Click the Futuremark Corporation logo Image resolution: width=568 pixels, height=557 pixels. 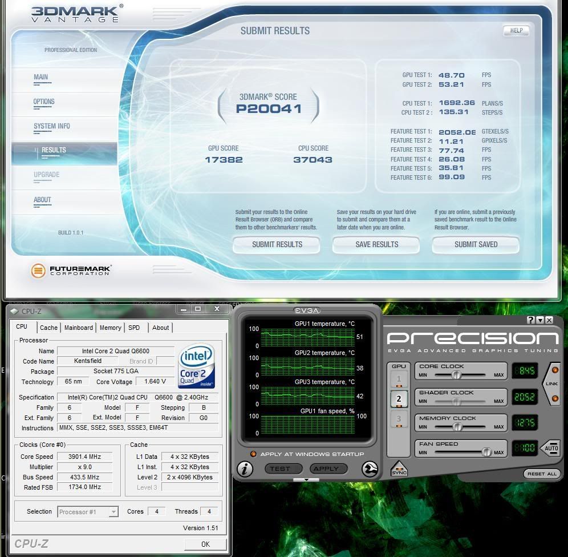(x=71, y=271)
